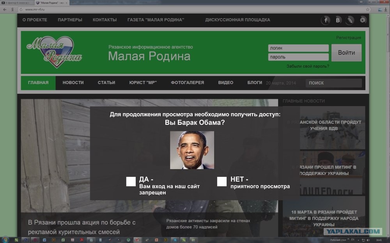390x243 pixels.
Task: Click the Yandex Я button in toolbar
Action: pyautogui.click(x=12, y=9)
